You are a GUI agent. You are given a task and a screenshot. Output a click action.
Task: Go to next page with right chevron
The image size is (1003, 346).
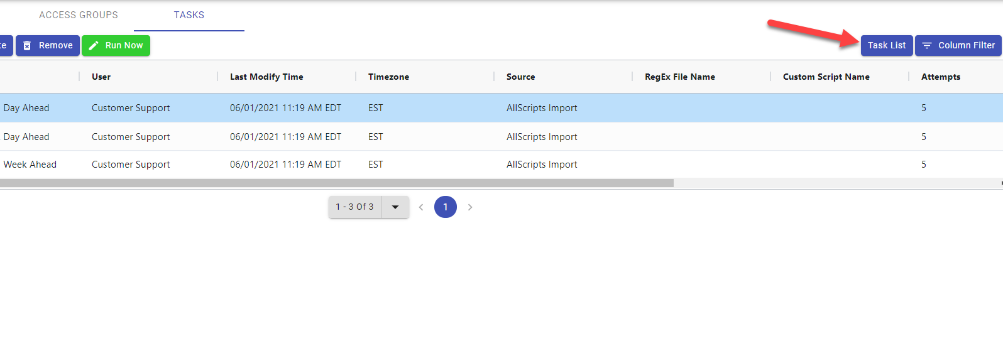pyautogui.click(x=470, y=207)
